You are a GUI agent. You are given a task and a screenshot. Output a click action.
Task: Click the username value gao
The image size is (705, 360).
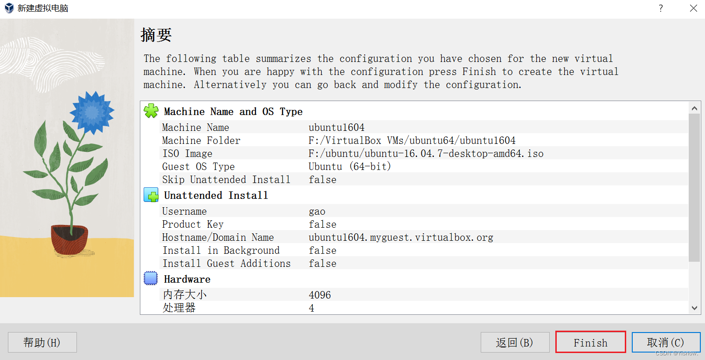coord(317,212)
